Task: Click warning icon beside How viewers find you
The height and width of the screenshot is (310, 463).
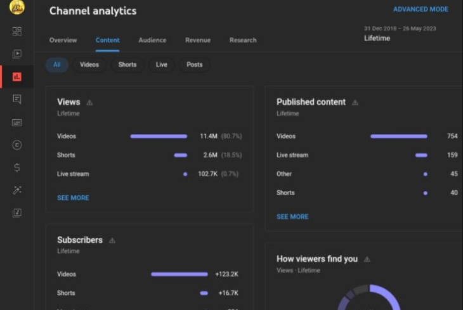Action: point(367,259)
